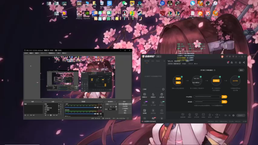Screen dimensions: 258x145
Task: Click first screen-capture icon in 直播伴侣 bottom toolbar
Action: 183,114
